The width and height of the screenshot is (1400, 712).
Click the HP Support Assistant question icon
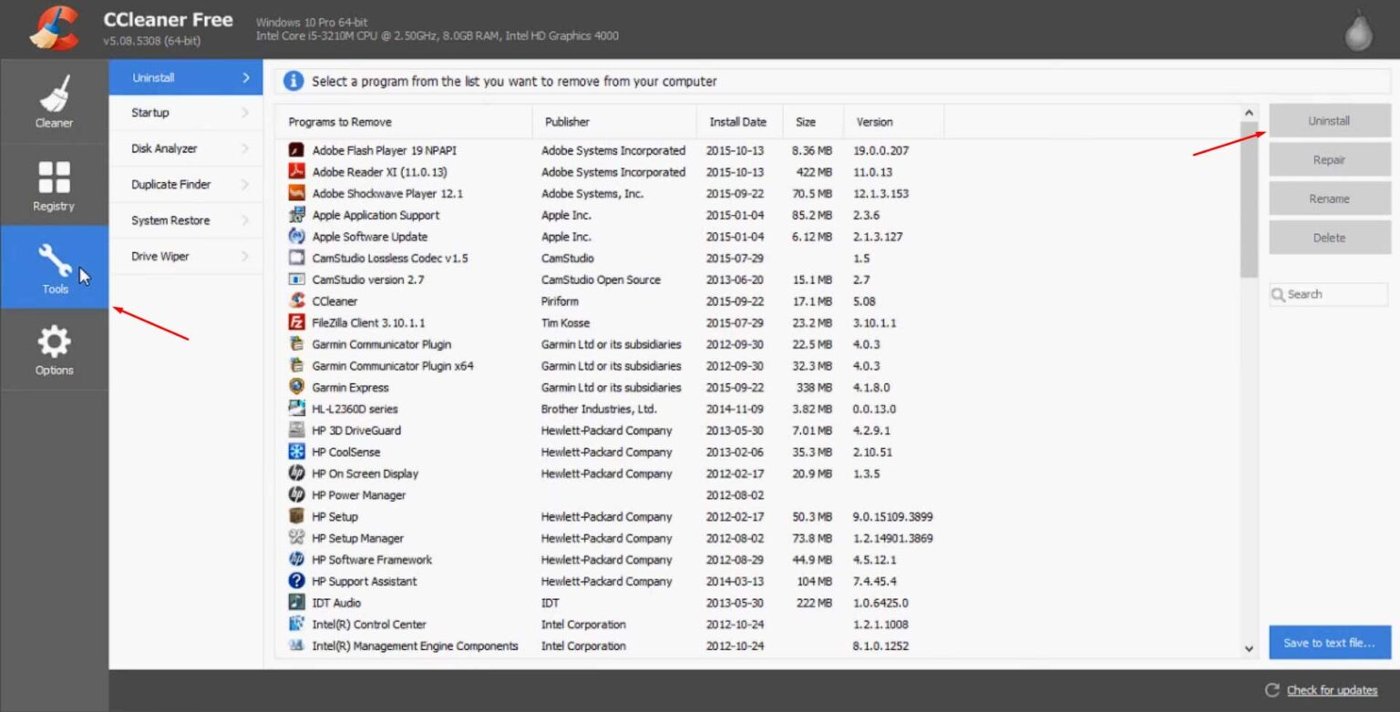click(296, 581)
